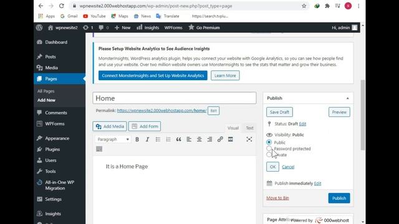Click into the content editor text area
The image size is (399, 224).
point(175,189)
